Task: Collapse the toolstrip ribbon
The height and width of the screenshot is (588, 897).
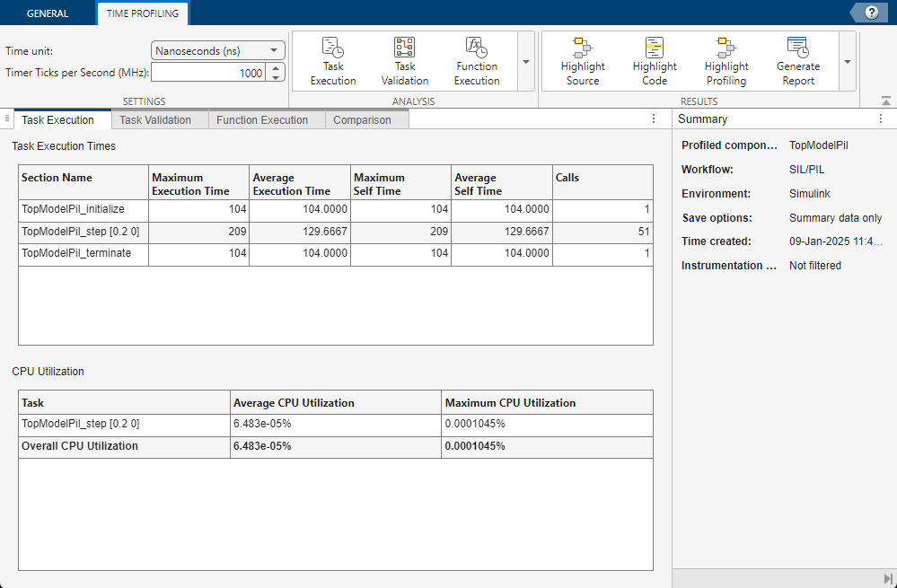Action: pyautogui.click(x=886, y=101)
